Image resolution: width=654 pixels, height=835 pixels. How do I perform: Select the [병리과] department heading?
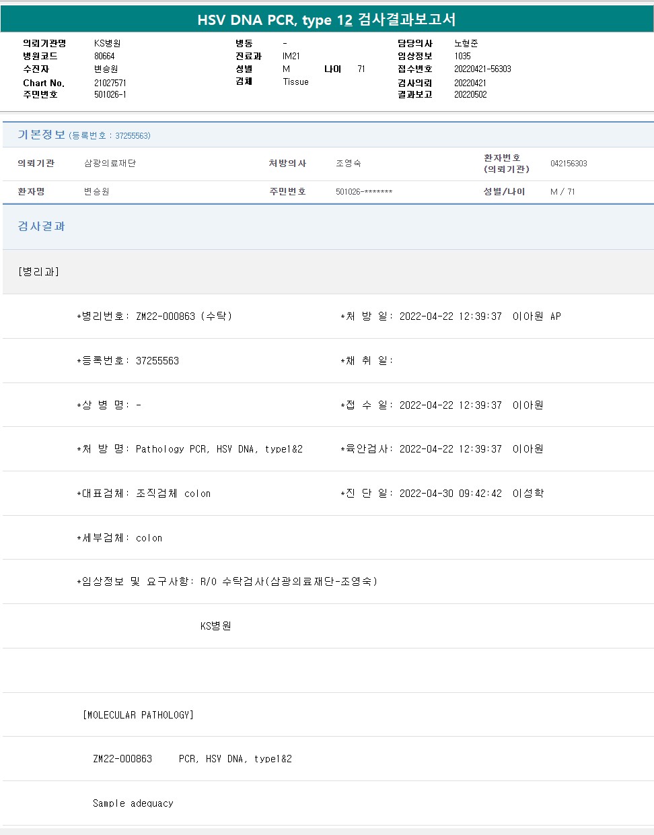(x=38, y=271)
